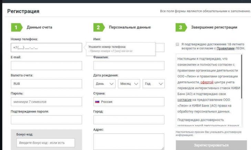
Task: Click step 3 green number badge
Action: [180, 27]
